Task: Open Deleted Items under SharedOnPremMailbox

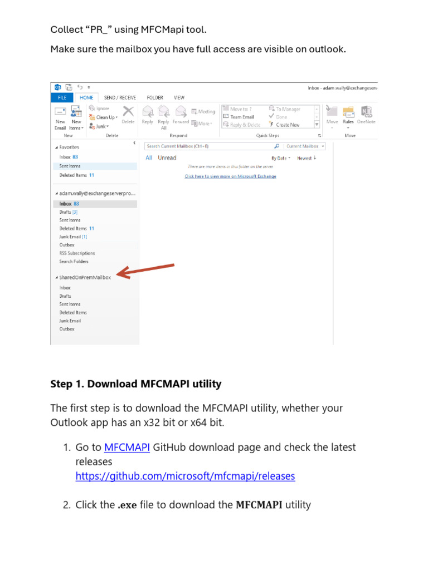Action: click(73, 312)
